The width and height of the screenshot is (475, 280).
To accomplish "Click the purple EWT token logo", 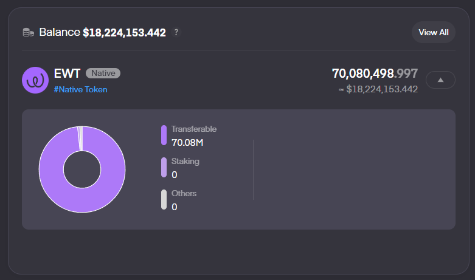I will (35, 80).
